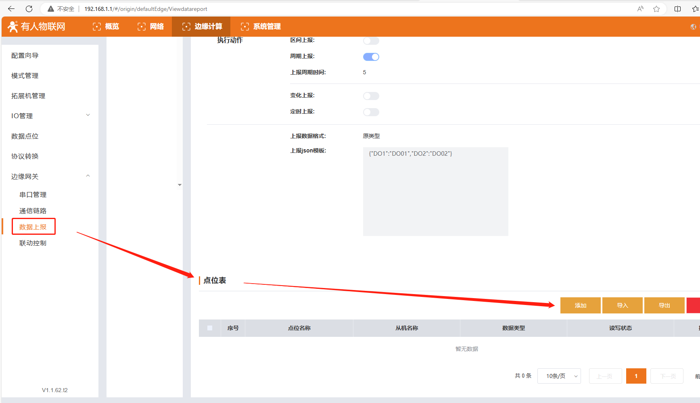Tick the select-all checkbox in table header

point(210,328)
